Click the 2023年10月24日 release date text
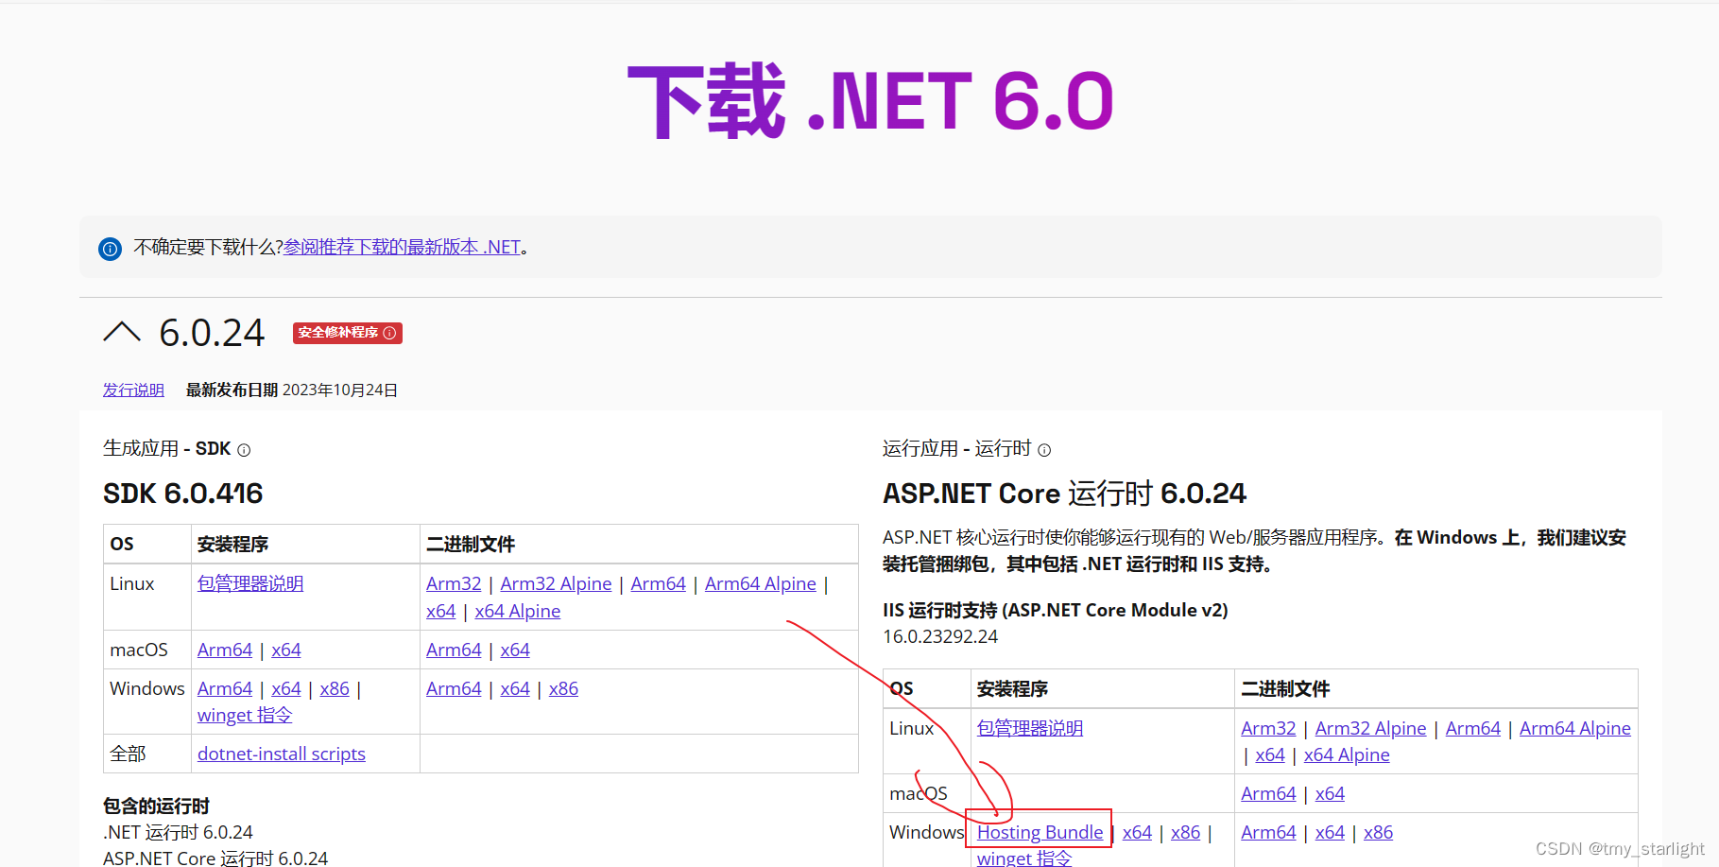 click(x=339, y=390)
